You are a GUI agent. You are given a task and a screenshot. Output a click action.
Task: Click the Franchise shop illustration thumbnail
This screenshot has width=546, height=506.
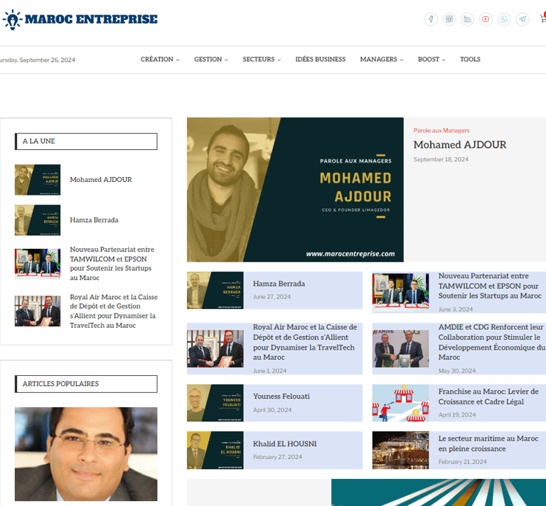tap(400, 403)
